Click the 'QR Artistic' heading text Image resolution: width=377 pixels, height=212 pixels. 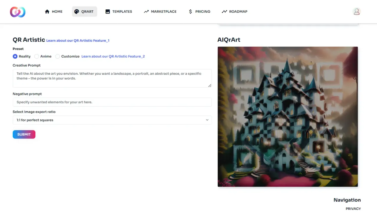click(29, 40)
